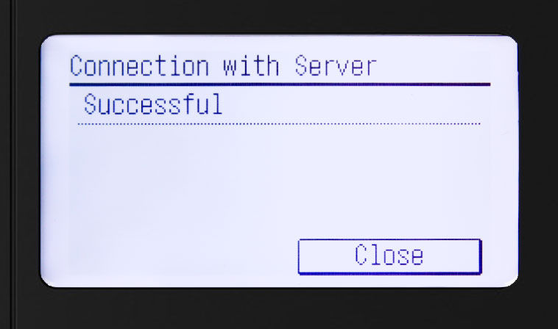
Task: Click the word Connection in the header
Action: [x=139, y=65]
